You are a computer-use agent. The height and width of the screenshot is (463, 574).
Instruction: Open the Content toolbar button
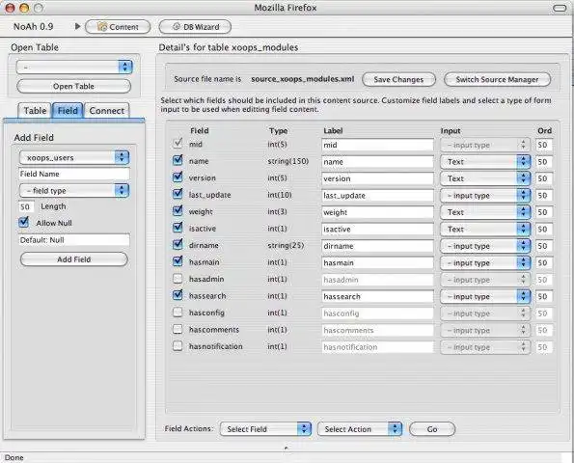point(118,27)
